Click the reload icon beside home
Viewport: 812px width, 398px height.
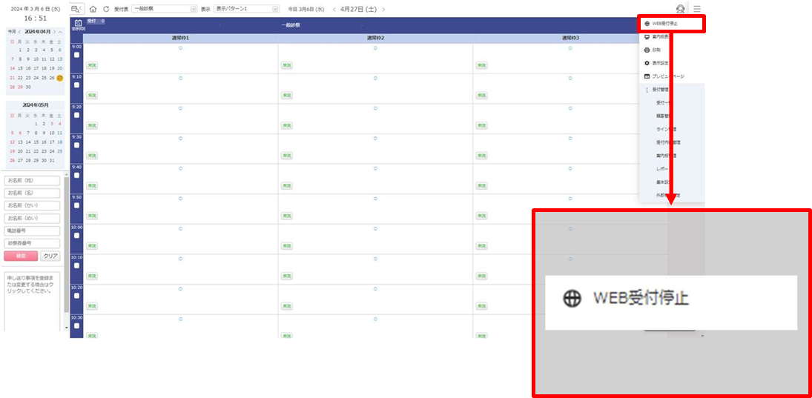pyautogui.click(x=106, y=9)
